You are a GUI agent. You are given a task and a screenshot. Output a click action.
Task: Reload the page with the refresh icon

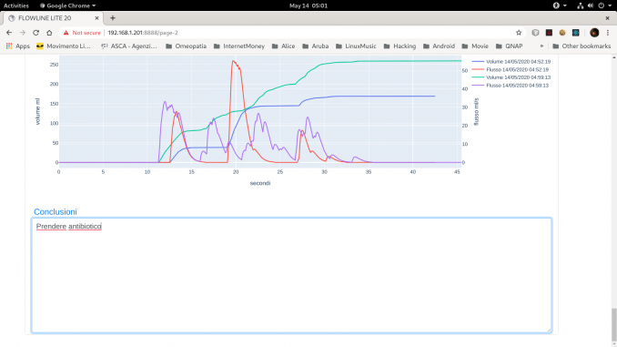(x=35, y=33)
